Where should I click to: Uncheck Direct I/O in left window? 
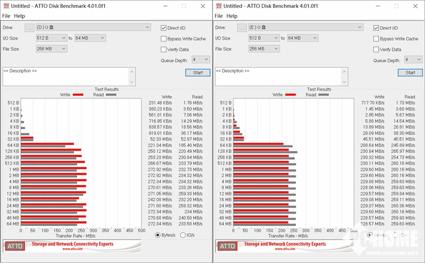163,28
